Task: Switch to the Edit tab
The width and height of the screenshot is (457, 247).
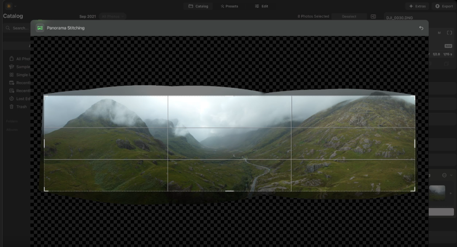Action: 261,6
